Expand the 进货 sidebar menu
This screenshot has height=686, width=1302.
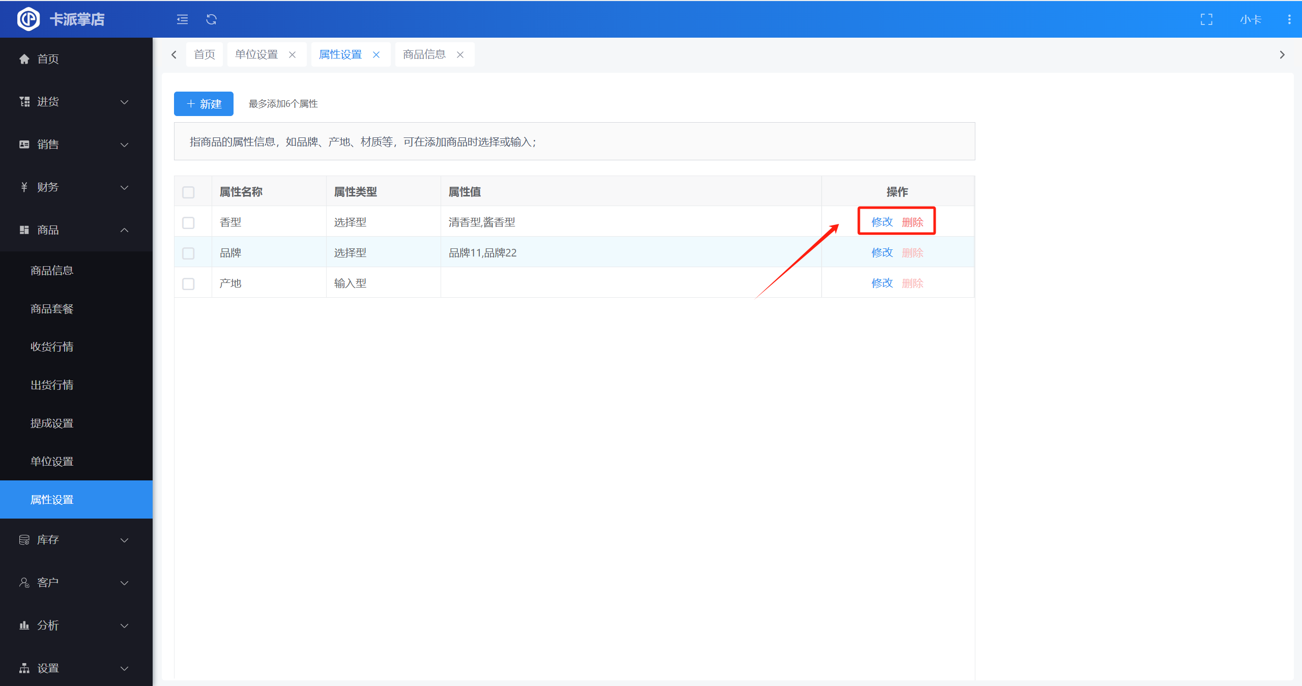click(x=75, y=102)
